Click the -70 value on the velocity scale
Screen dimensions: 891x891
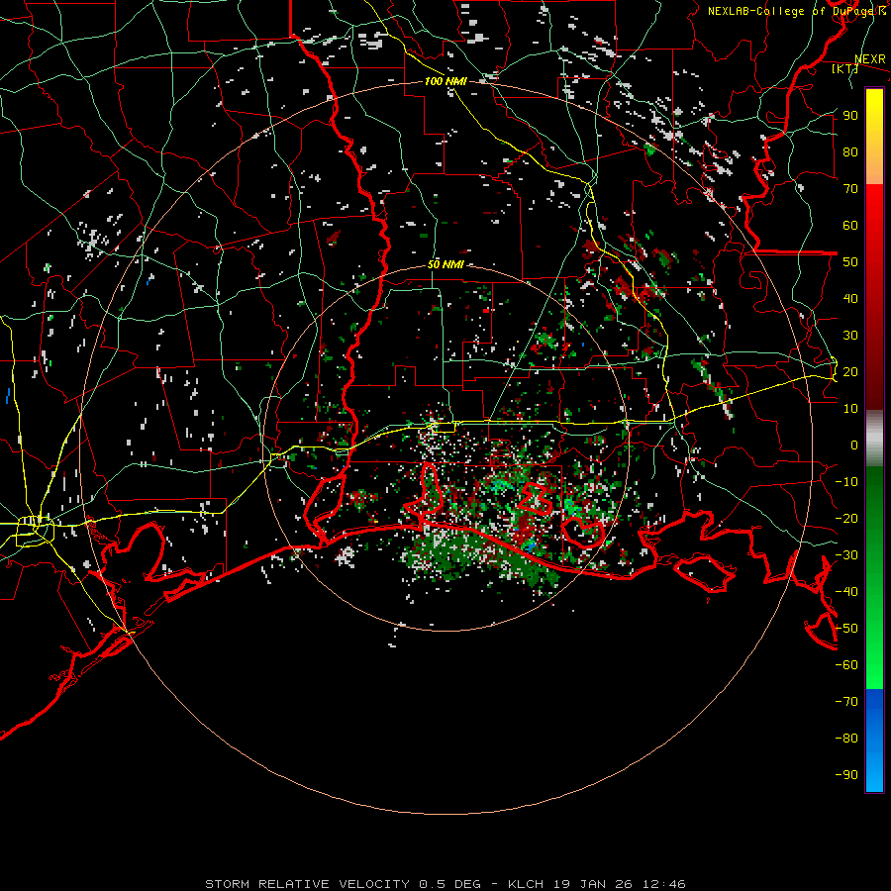(846, 702)
